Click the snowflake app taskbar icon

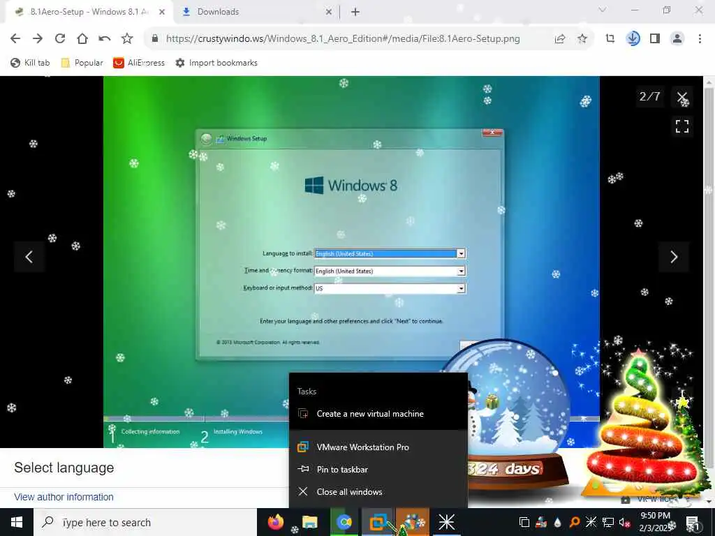pos(446,522)
